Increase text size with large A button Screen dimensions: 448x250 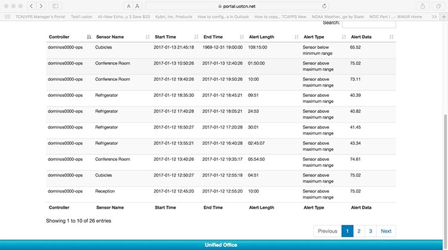[137, 6]
